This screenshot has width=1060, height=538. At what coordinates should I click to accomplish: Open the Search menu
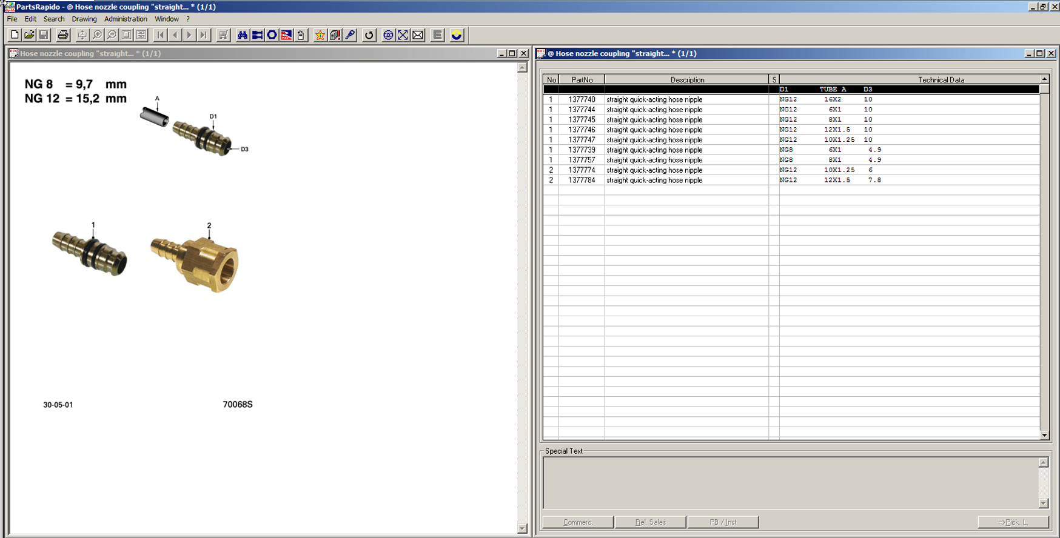(x=54, y=19)
